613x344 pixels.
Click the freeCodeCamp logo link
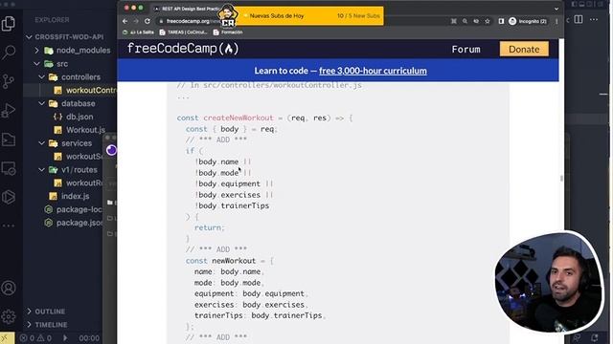coord(183,49)
